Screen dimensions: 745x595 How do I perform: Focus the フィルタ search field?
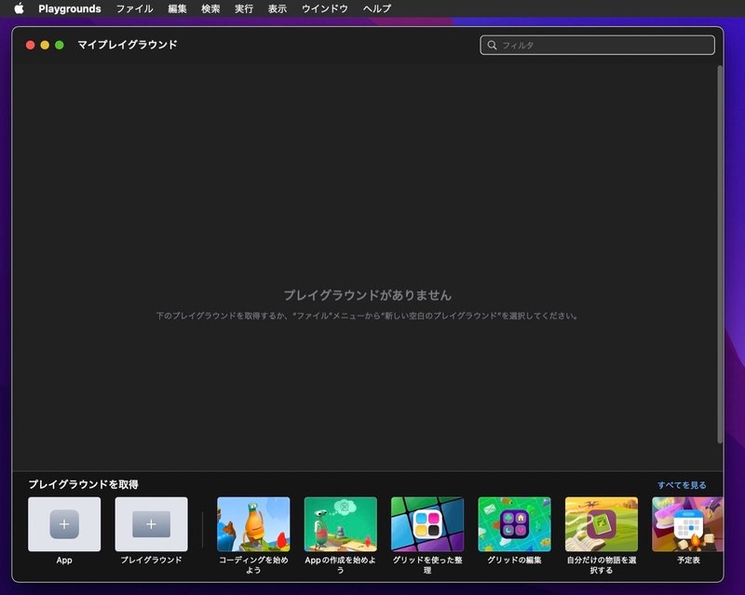click(597, 45)
